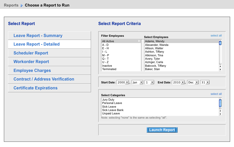Screen dimensions: 234x147
Task: Select the Personal Leave category
Action: (160, 103)
